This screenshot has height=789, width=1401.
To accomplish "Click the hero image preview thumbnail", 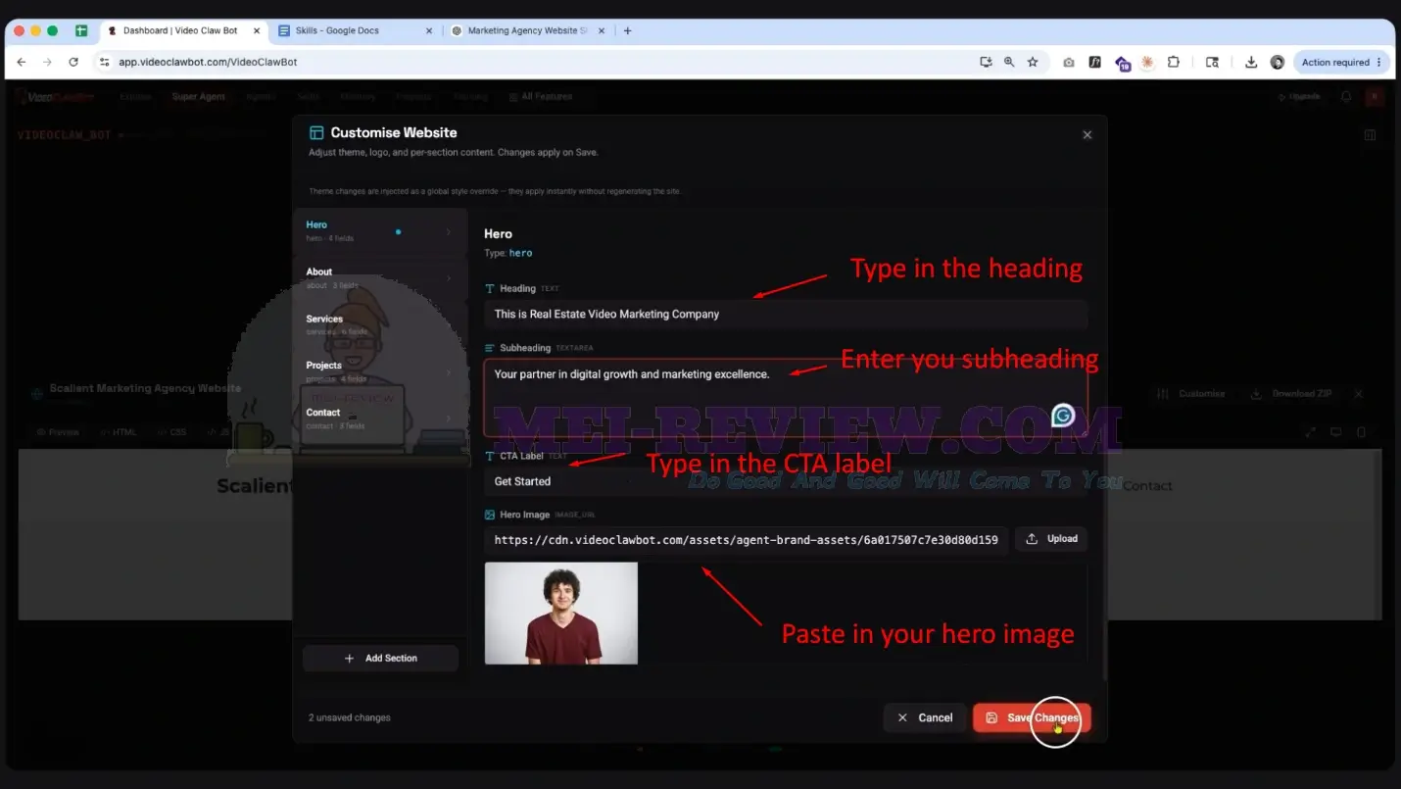I will click(x=561, y=614).
